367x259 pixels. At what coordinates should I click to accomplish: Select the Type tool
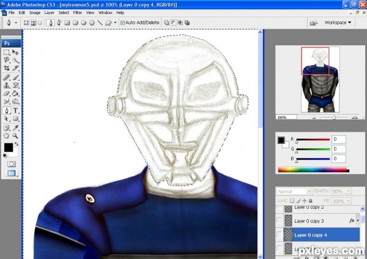pos(15,110)
